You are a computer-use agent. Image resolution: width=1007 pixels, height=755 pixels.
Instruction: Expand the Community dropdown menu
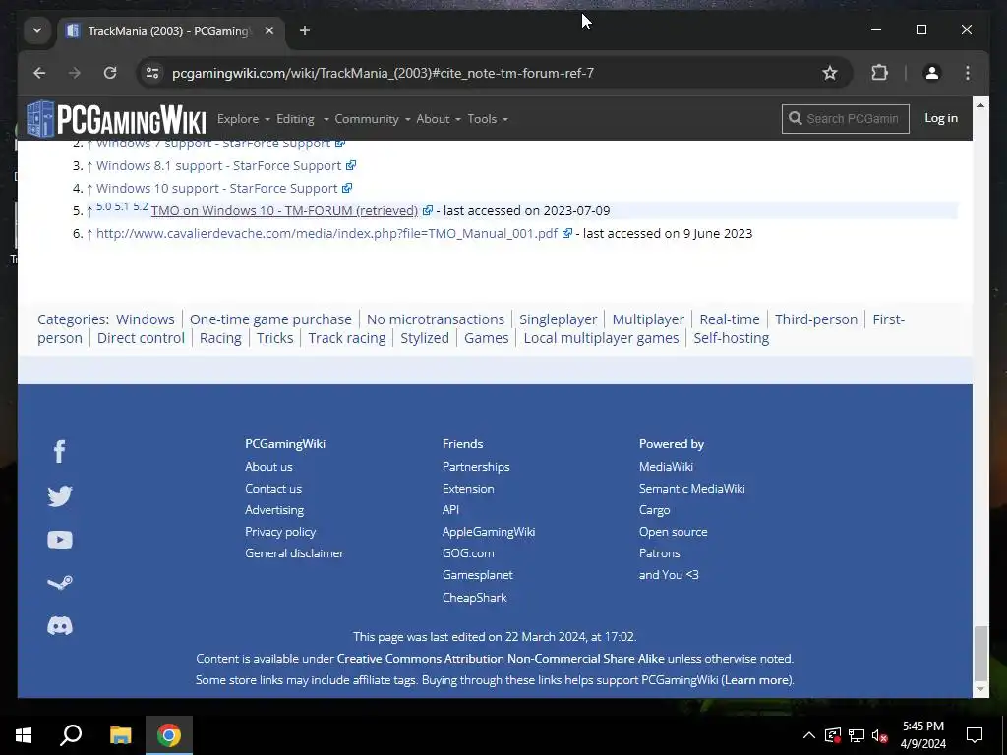click(x=373, y=119)
